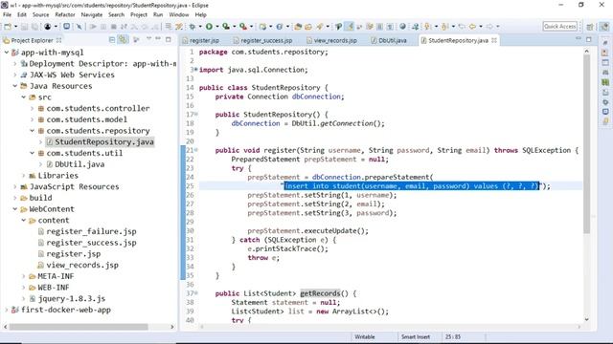Click the Skip All Breakpoints icon

point(79,27)
